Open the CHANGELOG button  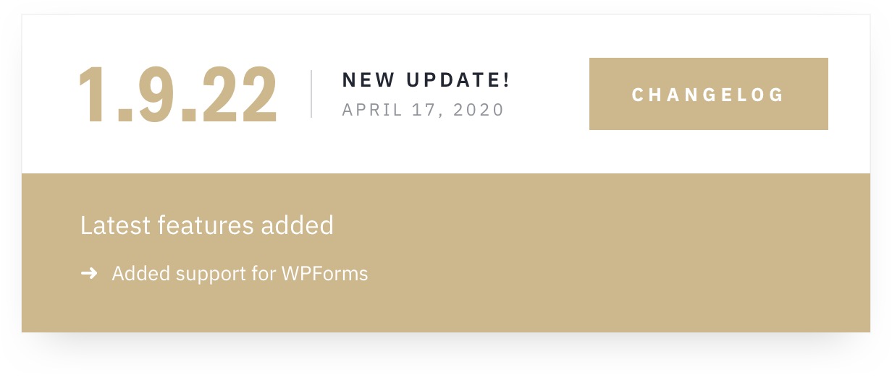coord(708,94)
